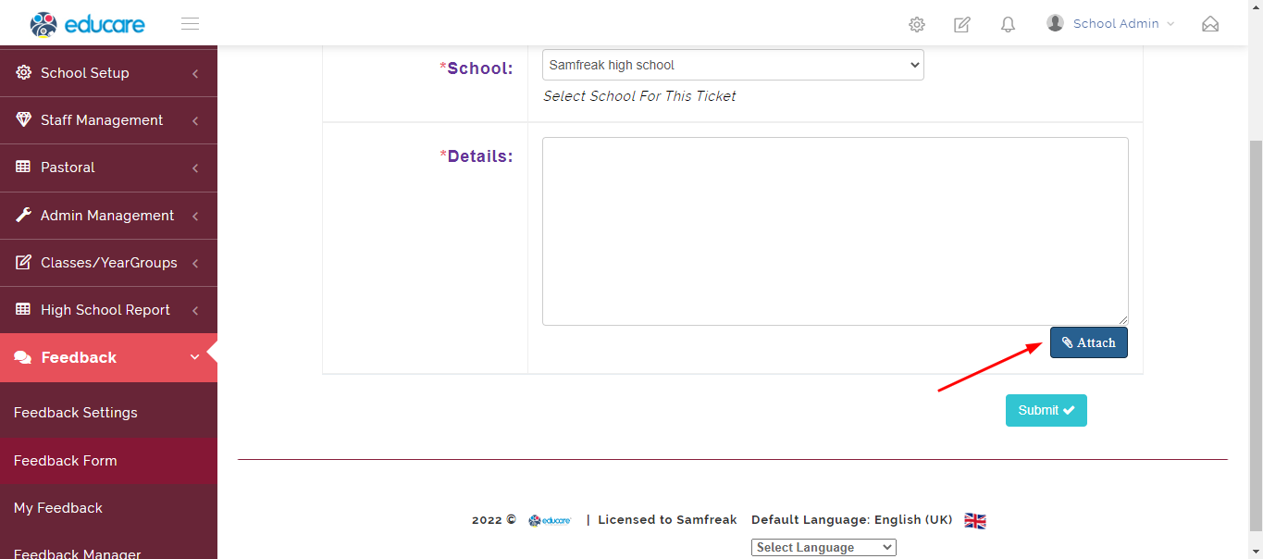Click the Classes/YearGroups edit icon
The width and height of the screenshot is (1263, 559).
click(24, 262)
